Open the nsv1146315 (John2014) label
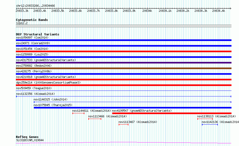This screenshot has height=146, width=239. pos(50,99)
